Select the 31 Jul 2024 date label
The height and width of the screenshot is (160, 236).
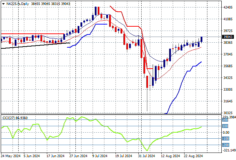[146, 156]
